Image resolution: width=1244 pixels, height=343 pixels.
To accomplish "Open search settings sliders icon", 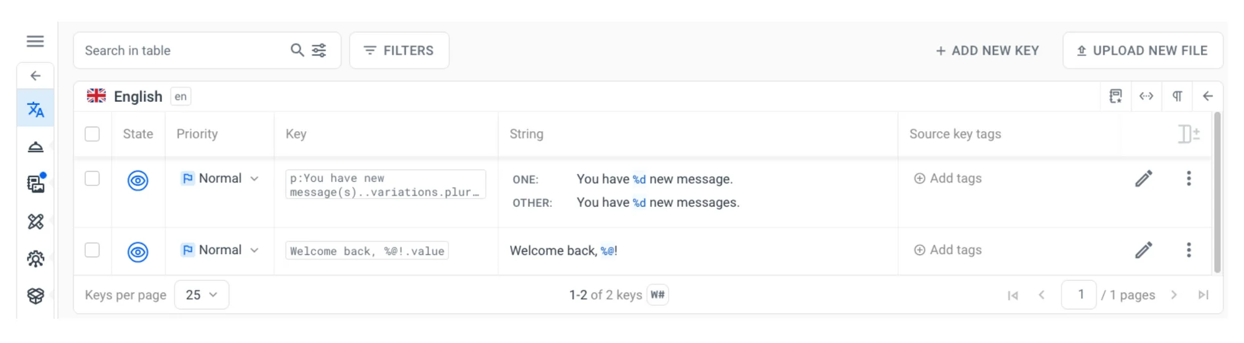I will click(x=319, y=50).
